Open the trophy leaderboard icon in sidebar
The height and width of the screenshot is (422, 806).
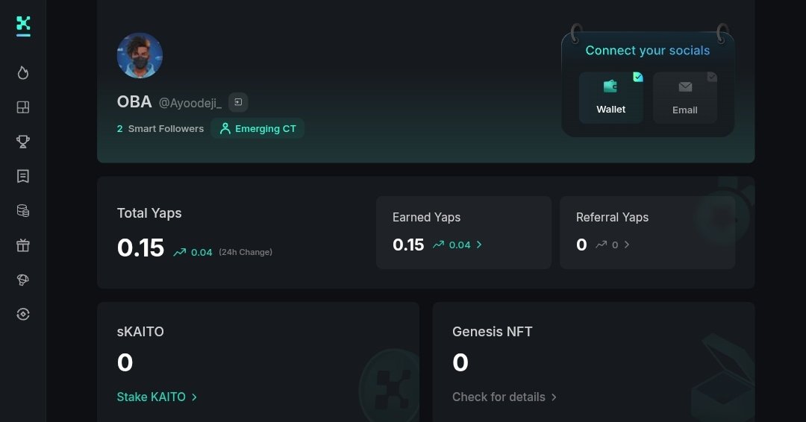tap(23, 142)
